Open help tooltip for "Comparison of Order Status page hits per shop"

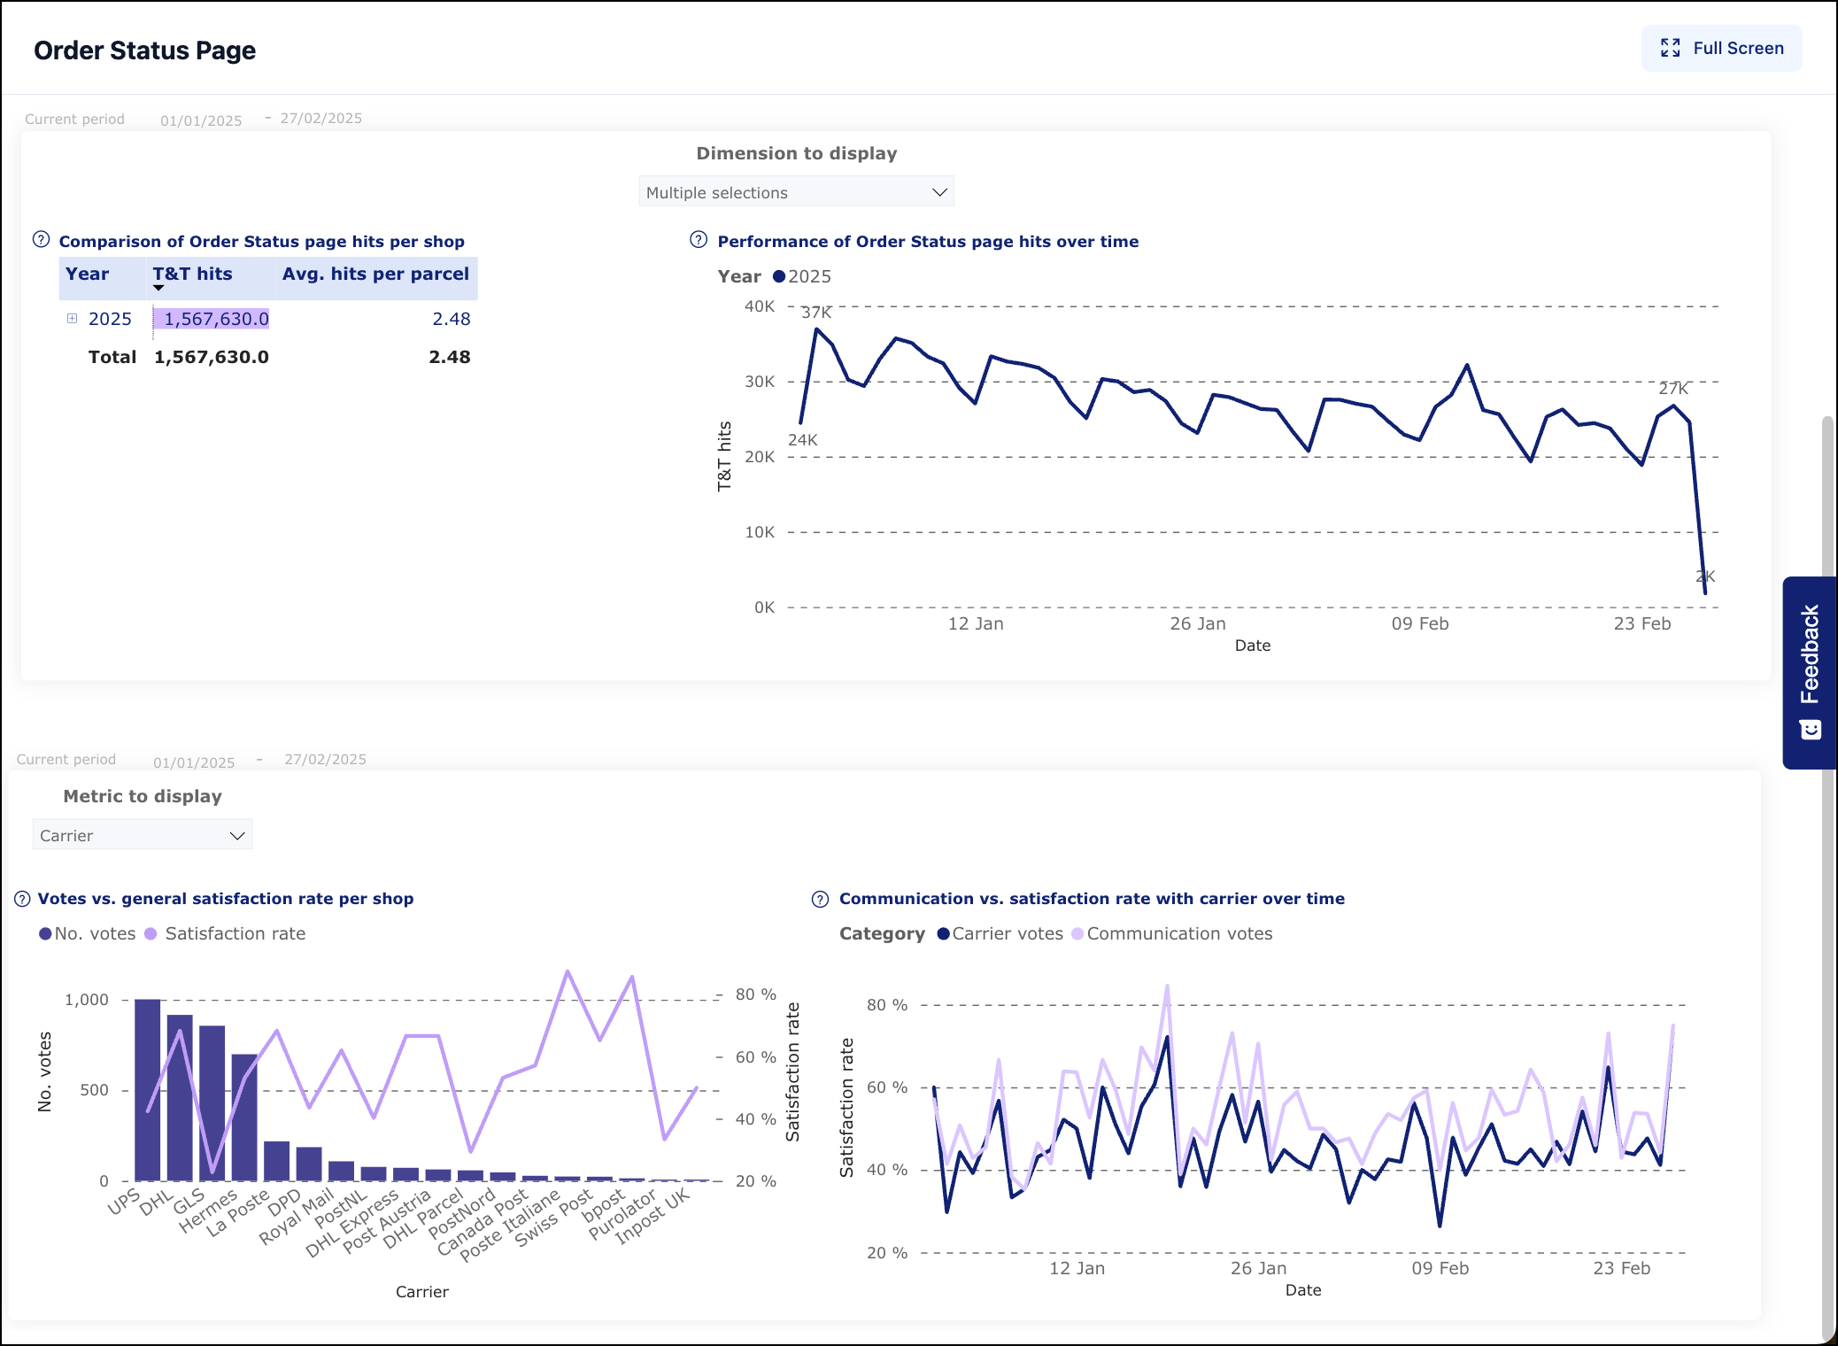point(40,237)
